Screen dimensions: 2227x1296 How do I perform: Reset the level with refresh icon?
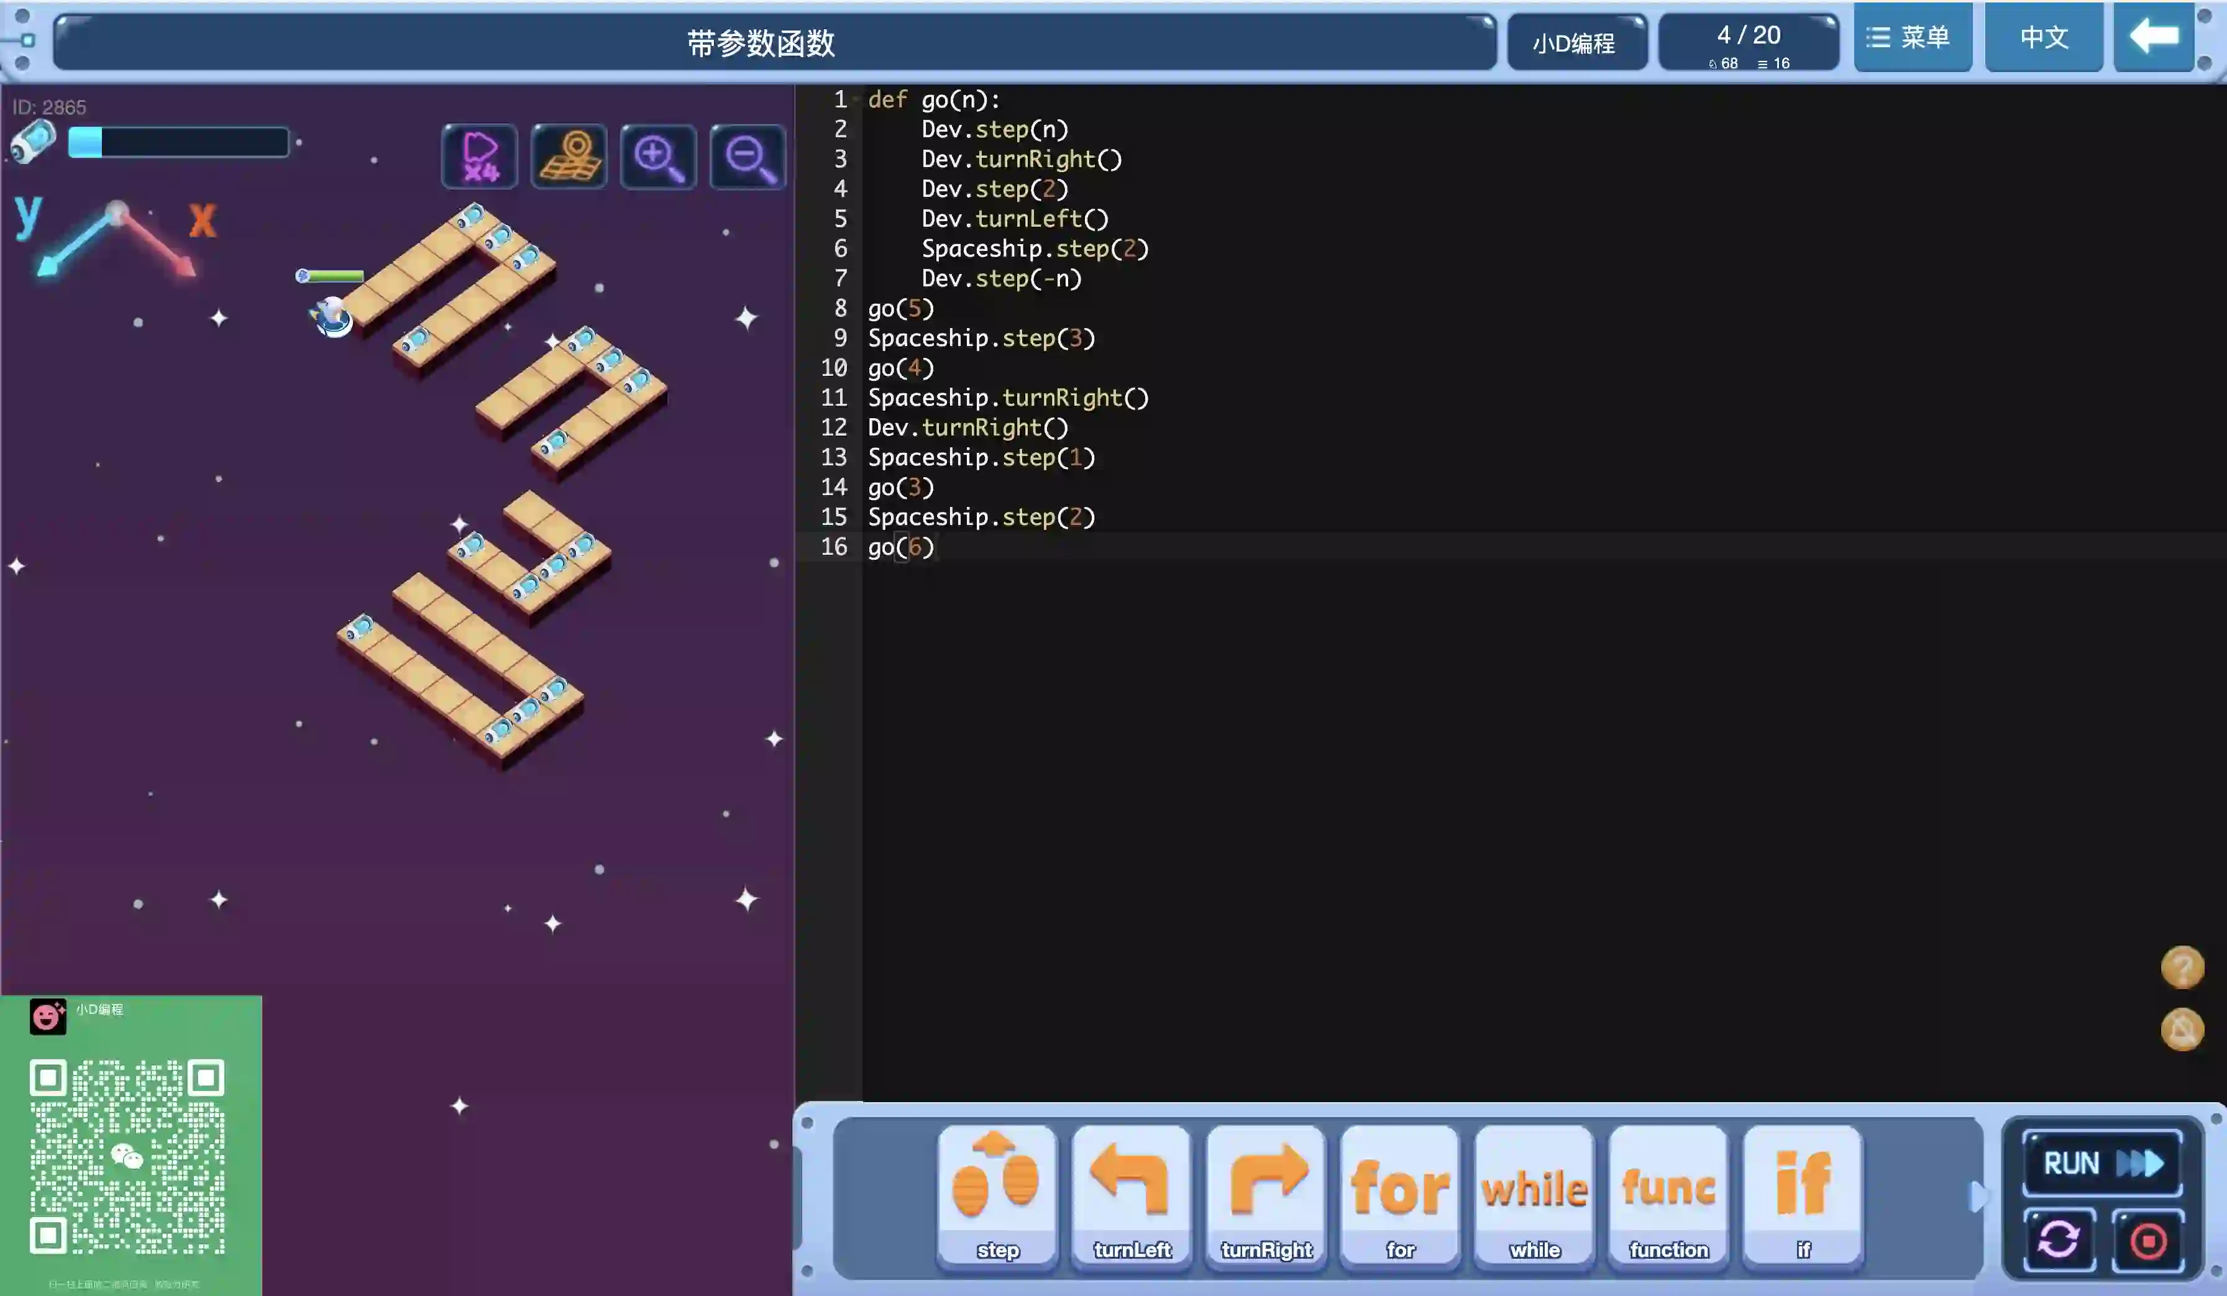click(2058, 1239)
